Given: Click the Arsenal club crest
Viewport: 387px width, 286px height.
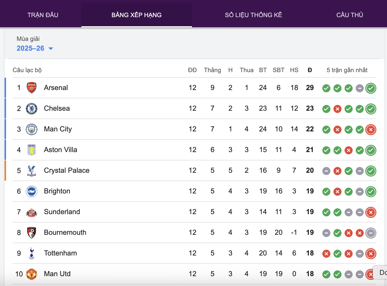Looking at the screenshot, I should tap(32, 88).
